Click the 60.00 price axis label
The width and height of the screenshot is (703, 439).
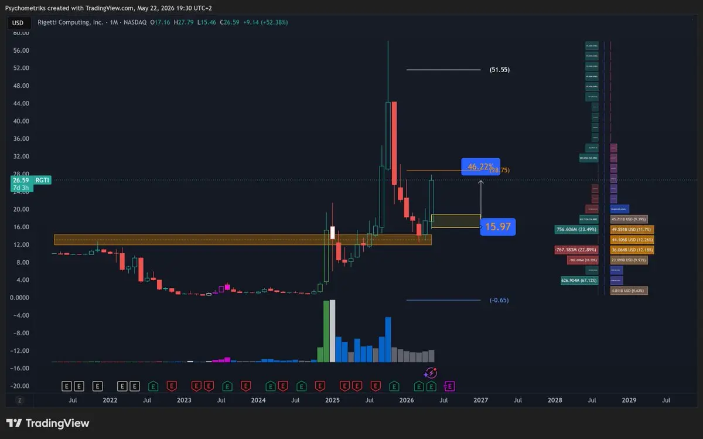[21, 33]
